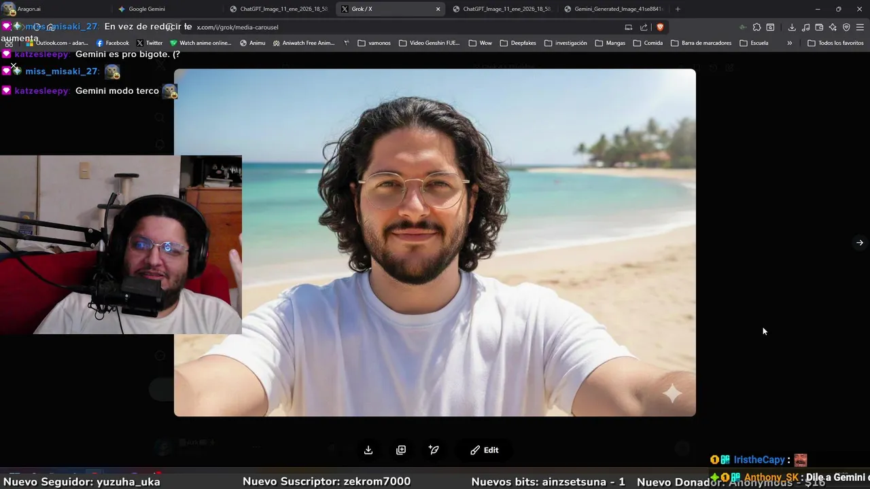Viewport: 870px width, 489px height.
Task: Click the add-to-collection icon below the image
Action: [401, 450]
